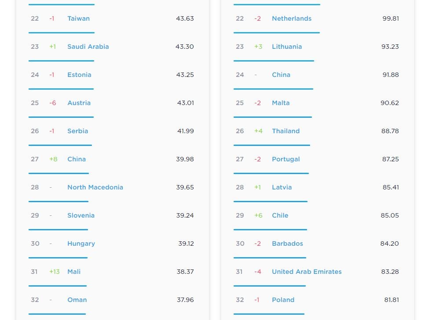Open the North Macedonia link

coord(95,187)
